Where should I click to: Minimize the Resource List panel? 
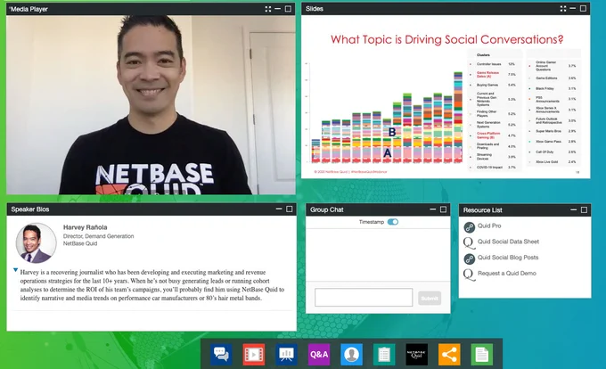click(574, 209)
